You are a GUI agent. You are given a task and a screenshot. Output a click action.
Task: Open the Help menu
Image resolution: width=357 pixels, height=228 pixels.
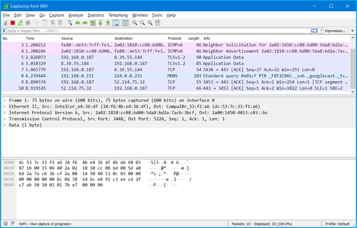pyautogui.click(x=171, y=15)
